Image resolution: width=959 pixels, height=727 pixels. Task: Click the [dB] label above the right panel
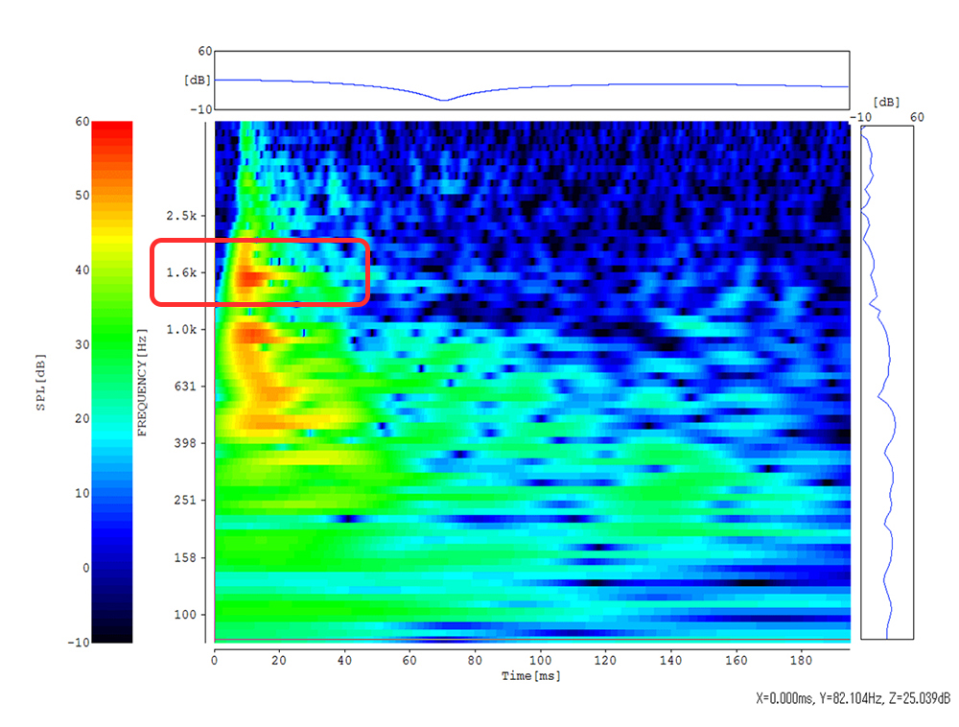tap(886, 101)
